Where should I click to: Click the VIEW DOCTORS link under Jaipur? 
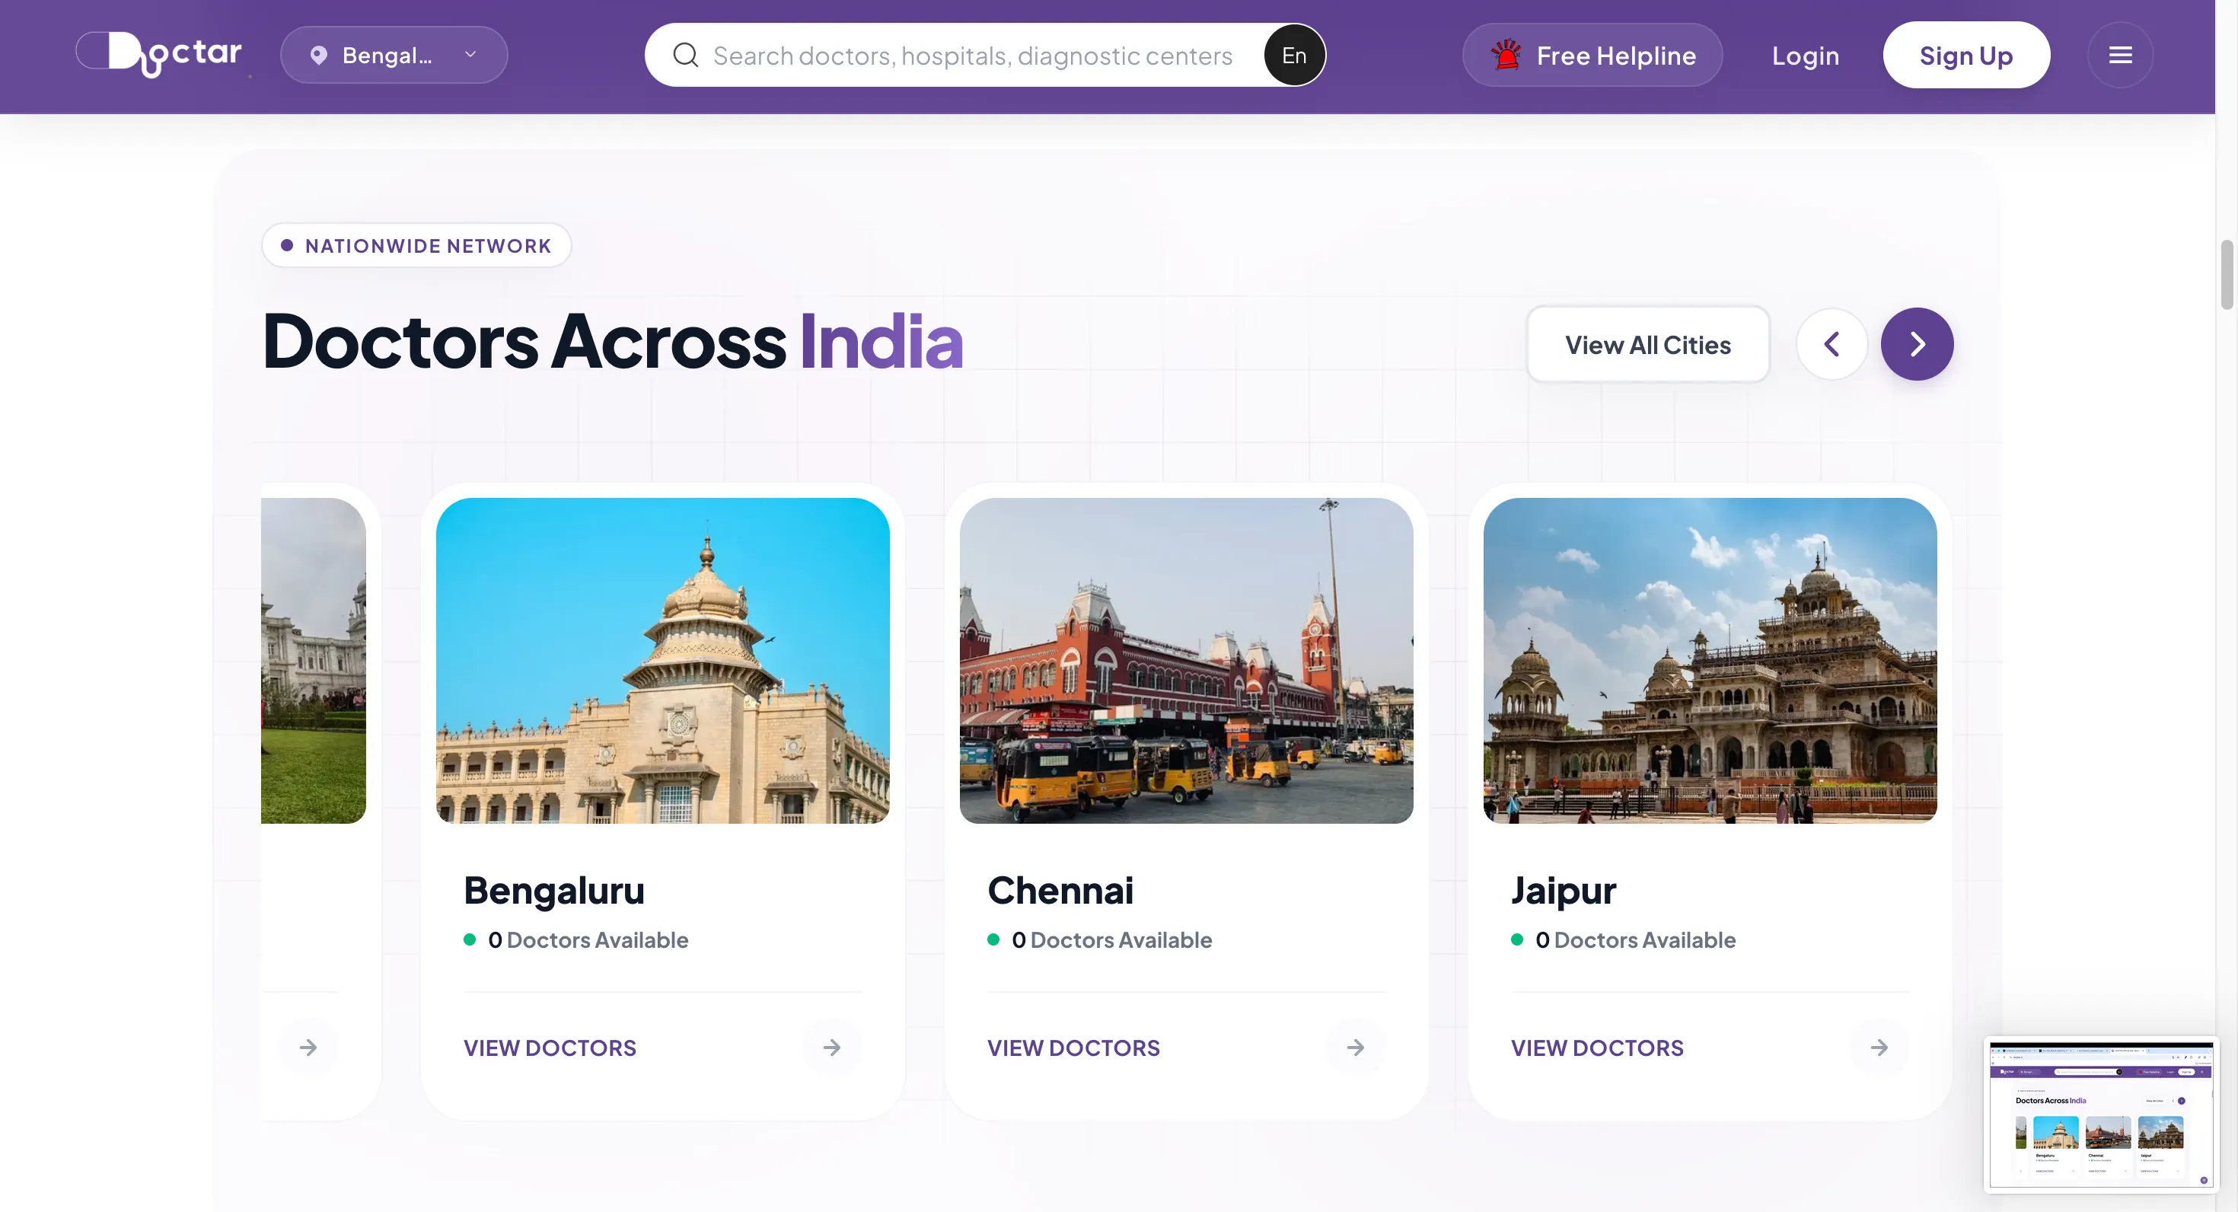[1597, 1047]
